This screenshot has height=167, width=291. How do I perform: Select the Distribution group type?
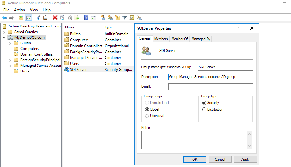[204, 109]
